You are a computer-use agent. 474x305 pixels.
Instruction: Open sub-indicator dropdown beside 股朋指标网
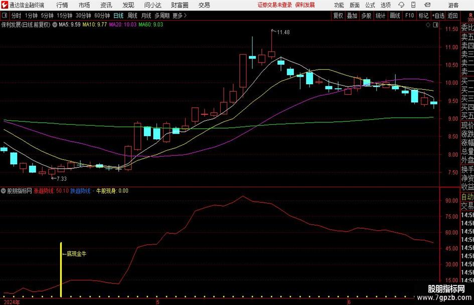(x=4, y=191)
